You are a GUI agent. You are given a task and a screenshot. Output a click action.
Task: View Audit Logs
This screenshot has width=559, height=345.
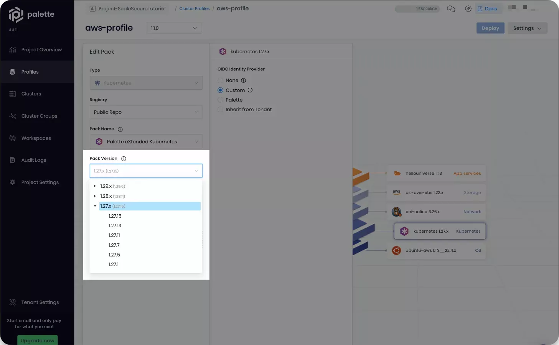coord(37,160)
